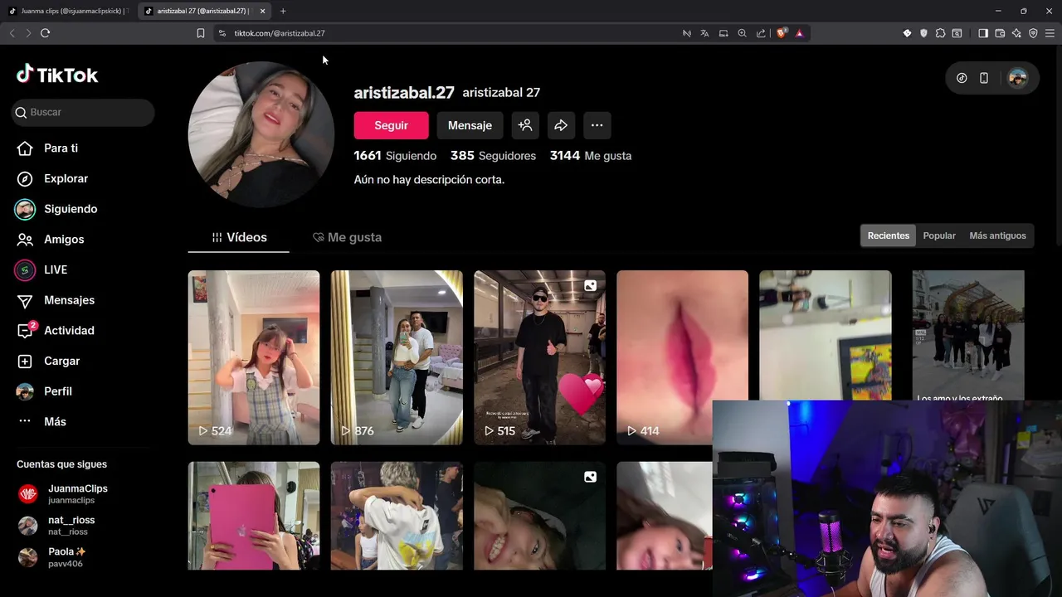
Task: Click the Seguir button
Action: click(391, 125)
